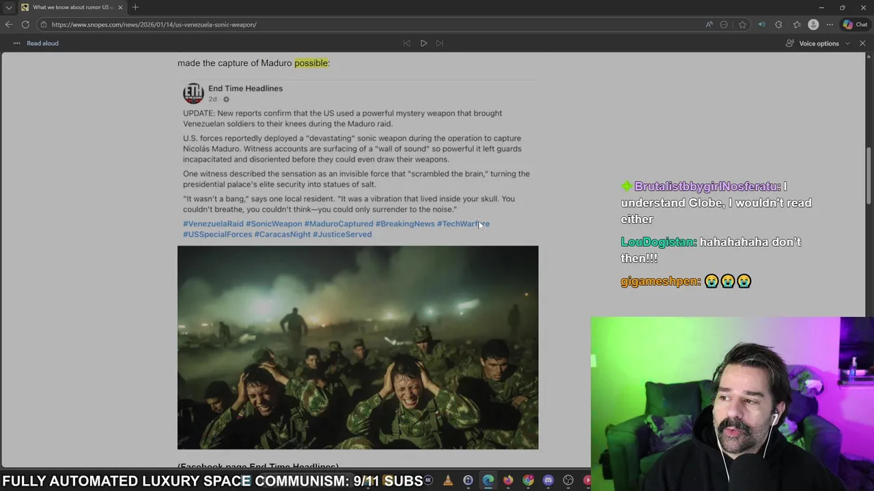Select the 'What we know about rumor US' tab
874x491 pixels.
(x=72, y=8)
